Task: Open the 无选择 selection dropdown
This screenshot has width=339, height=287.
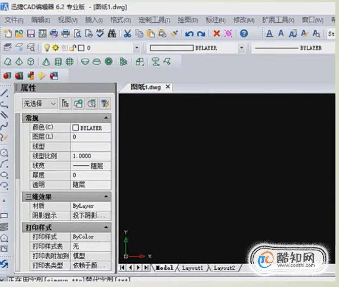Action: coord(39,104)
